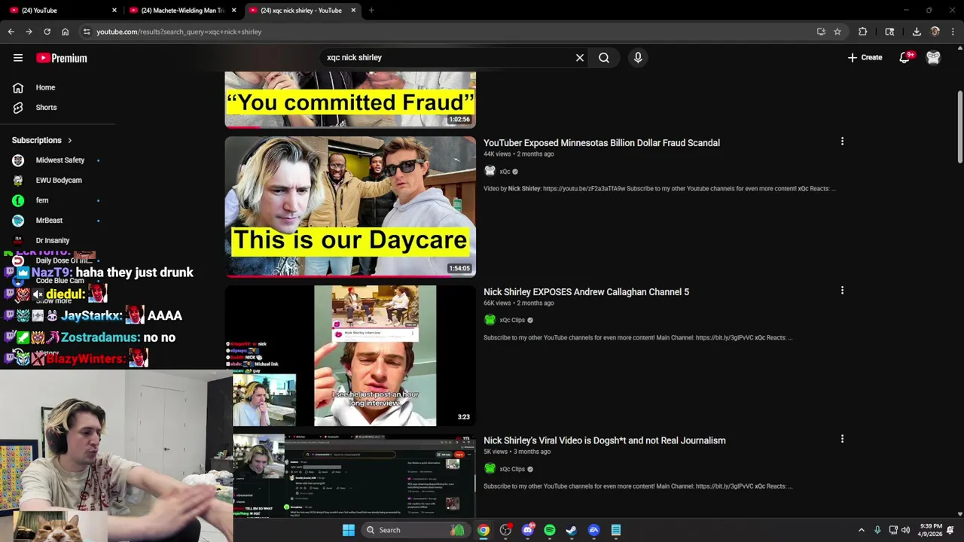Viewport: 964px width, 542px height.
Task: Bookmark this page with star
Action: tap(837, 32)
